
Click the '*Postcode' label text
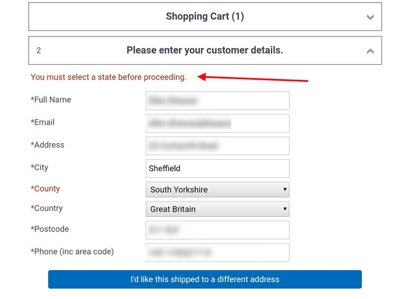tap(50, 229)
